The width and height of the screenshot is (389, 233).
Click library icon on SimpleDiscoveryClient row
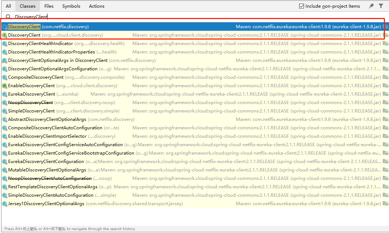[x=385, y=111]
